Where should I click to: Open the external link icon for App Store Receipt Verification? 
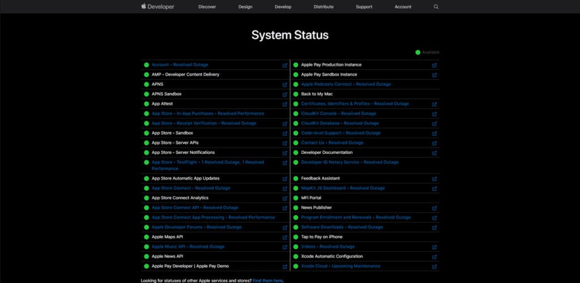click(x=285, y=124)
